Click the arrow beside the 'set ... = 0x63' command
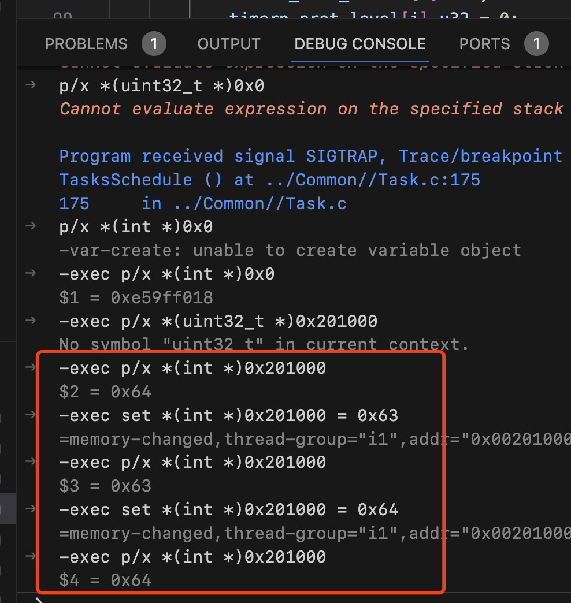The height and width of the screenshot is (603, 571). pos(31,415)
